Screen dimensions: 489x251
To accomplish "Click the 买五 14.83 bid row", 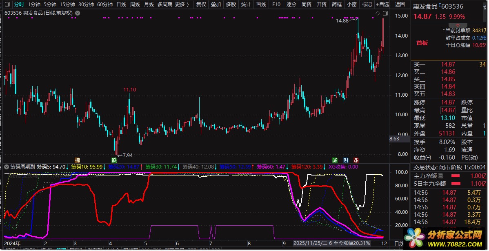I will click(x=449, y=94).
